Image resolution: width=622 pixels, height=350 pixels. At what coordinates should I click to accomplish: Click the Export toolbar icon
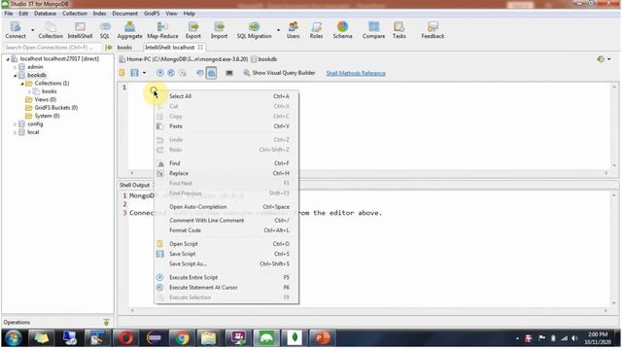pyautogui.click(x=193, y=30)
